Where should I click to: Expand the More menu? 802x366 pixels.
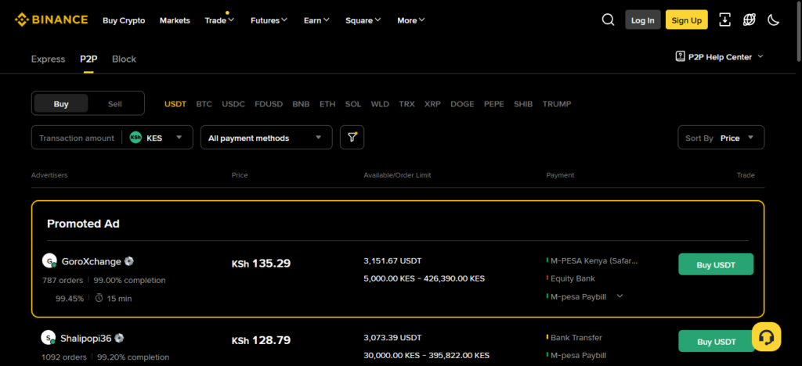click(x=411, y=20)
